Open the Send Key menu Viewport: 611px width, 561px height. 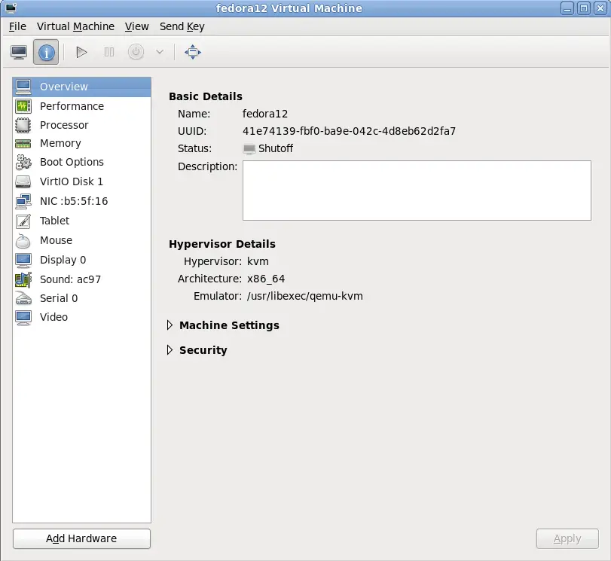pos(182,26)
